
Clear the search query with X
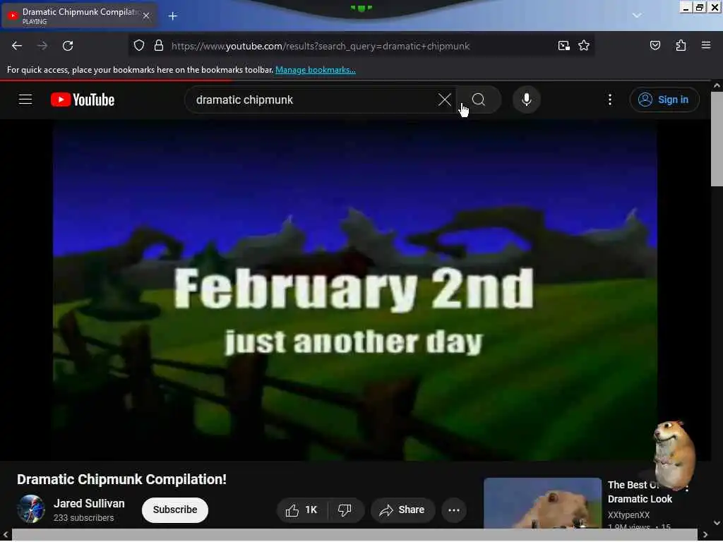tap(445, 100)
